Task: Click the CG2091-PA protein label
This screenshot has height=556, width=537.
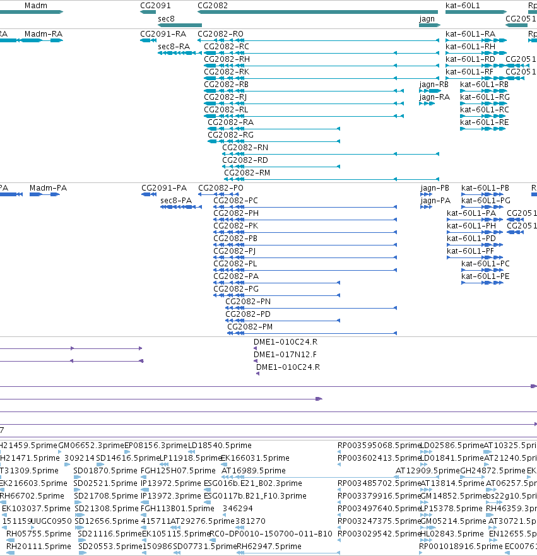Action: 164,188
